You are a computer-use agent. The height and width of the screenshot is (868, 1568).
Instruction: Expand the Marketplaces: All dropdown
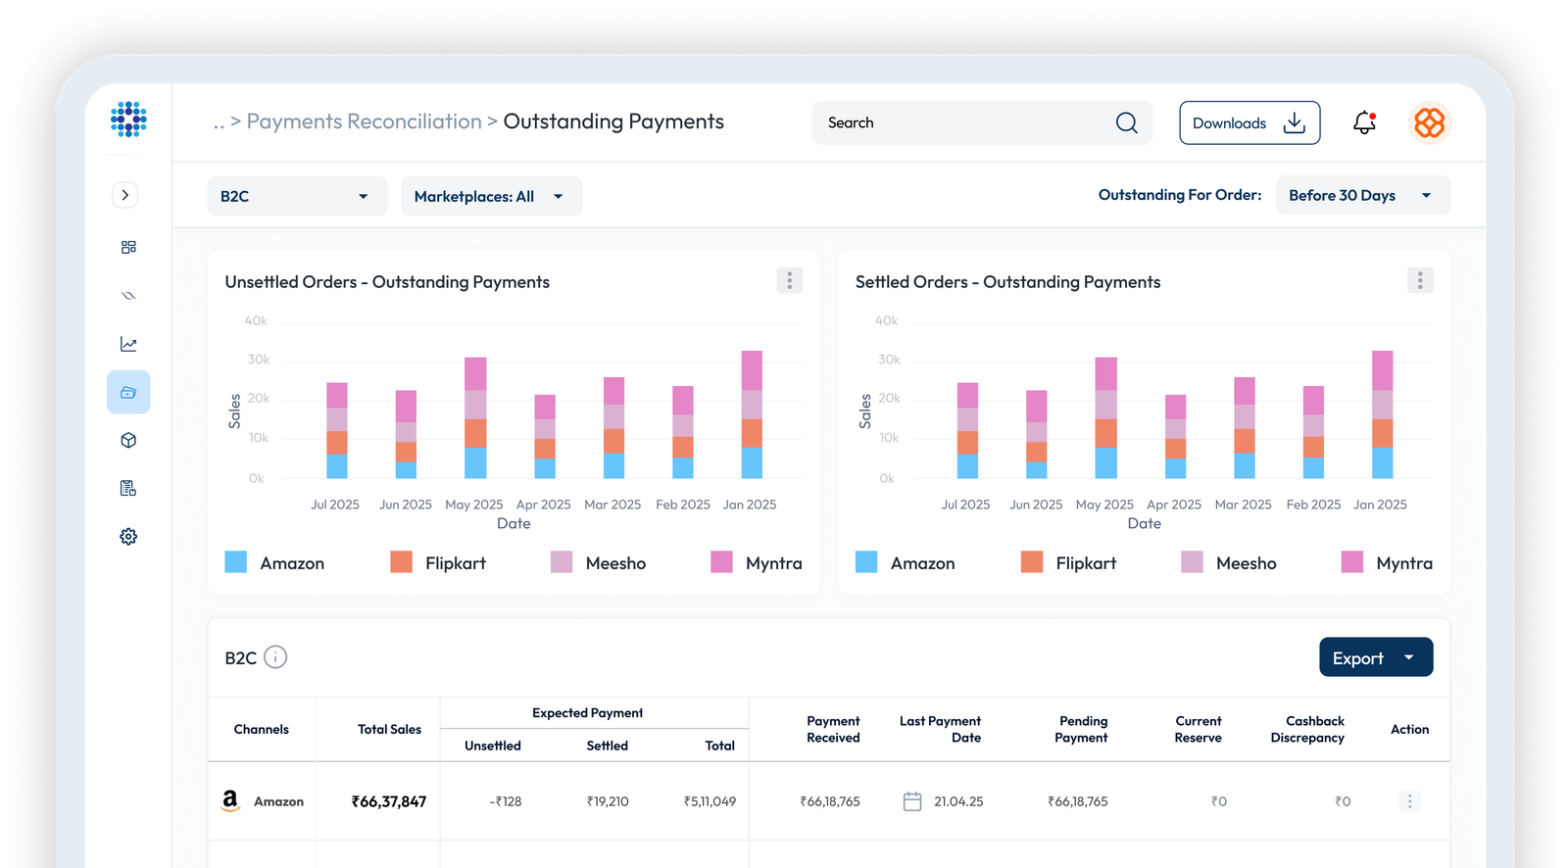490,196
